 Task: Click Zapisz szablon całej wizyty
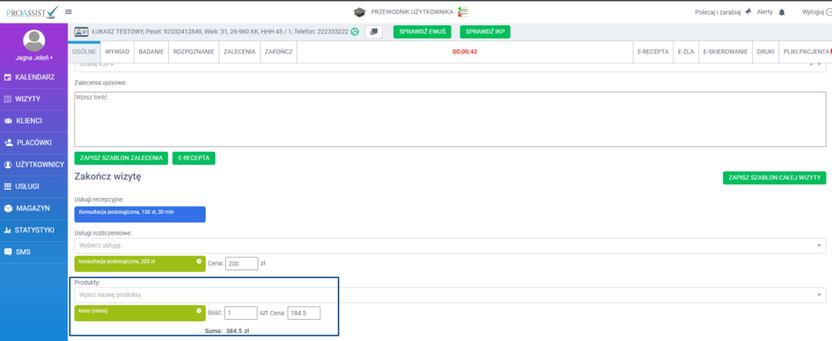pyautogui.click(x=774, y=178)
